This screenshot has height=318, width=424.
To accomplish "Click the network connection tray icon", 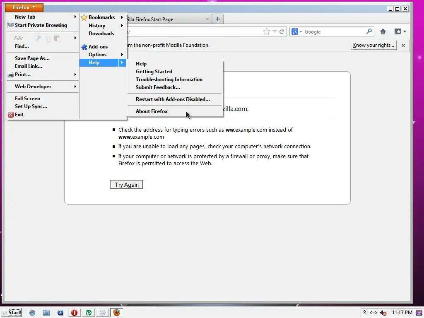I will coord(373,313).
